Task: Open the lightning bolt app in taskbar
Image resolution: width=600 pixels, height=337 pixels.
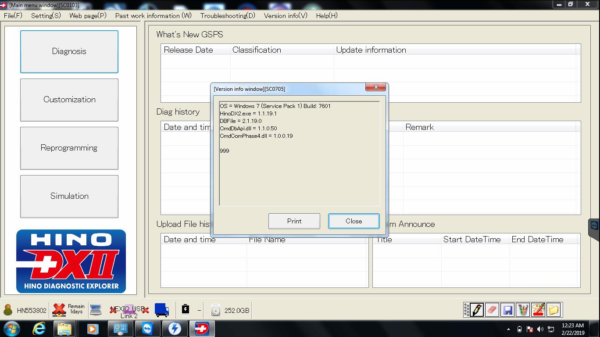Action: click(x=175, y=328)
